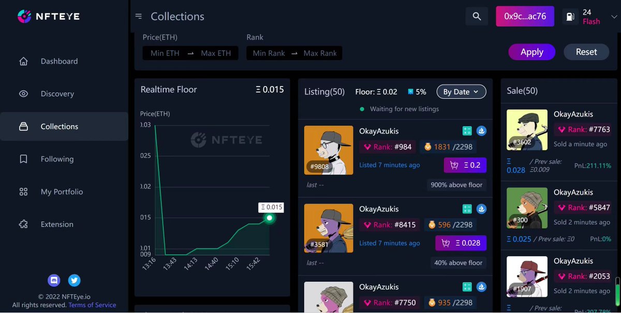Image resolution: width=621 pixels, height=313 pixels.
Task: Open sold item #300 thumbnail
Action: pos(527,208)
